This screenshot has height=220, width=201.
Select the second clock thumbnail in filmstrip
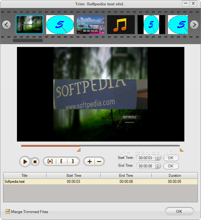click(x=60, y=25)
